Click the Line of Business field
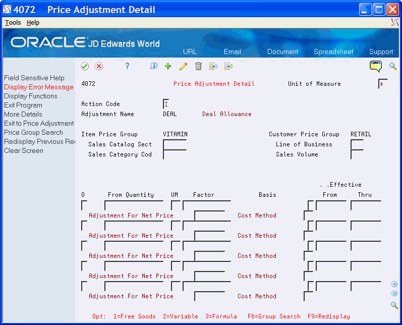Screen dimensions: 402x325 (357, 144)
